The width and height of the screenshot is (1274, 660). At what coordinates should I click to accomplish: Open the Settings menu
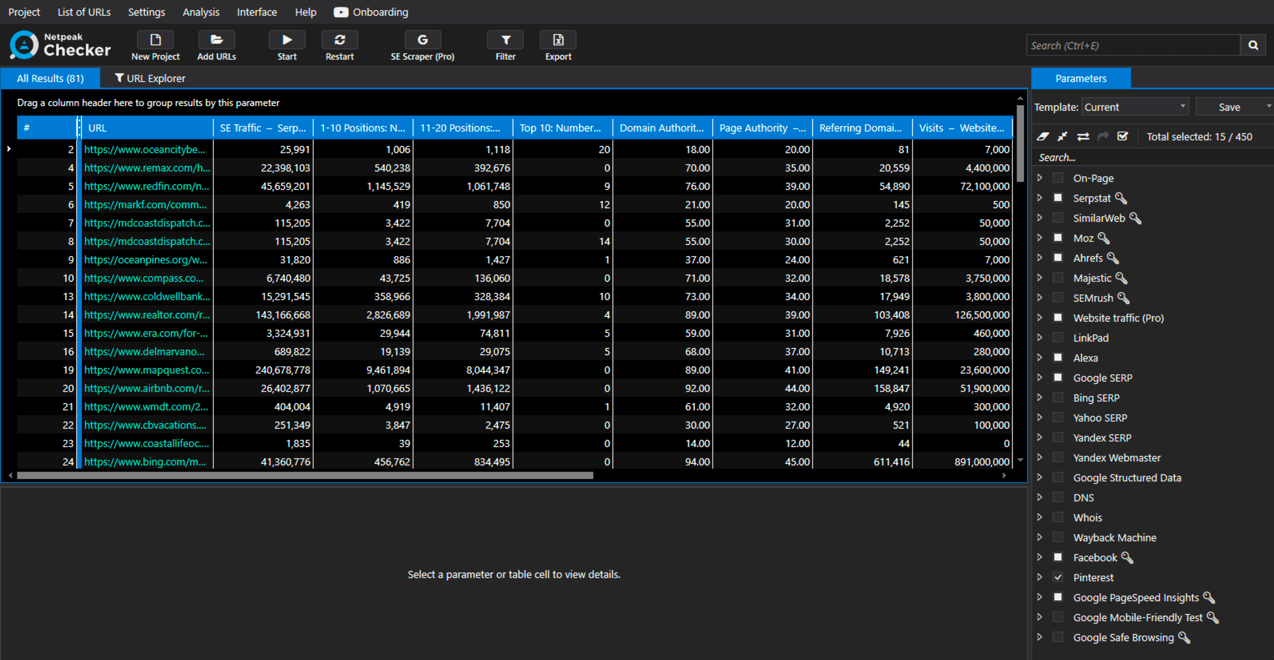tap(147, 12)
